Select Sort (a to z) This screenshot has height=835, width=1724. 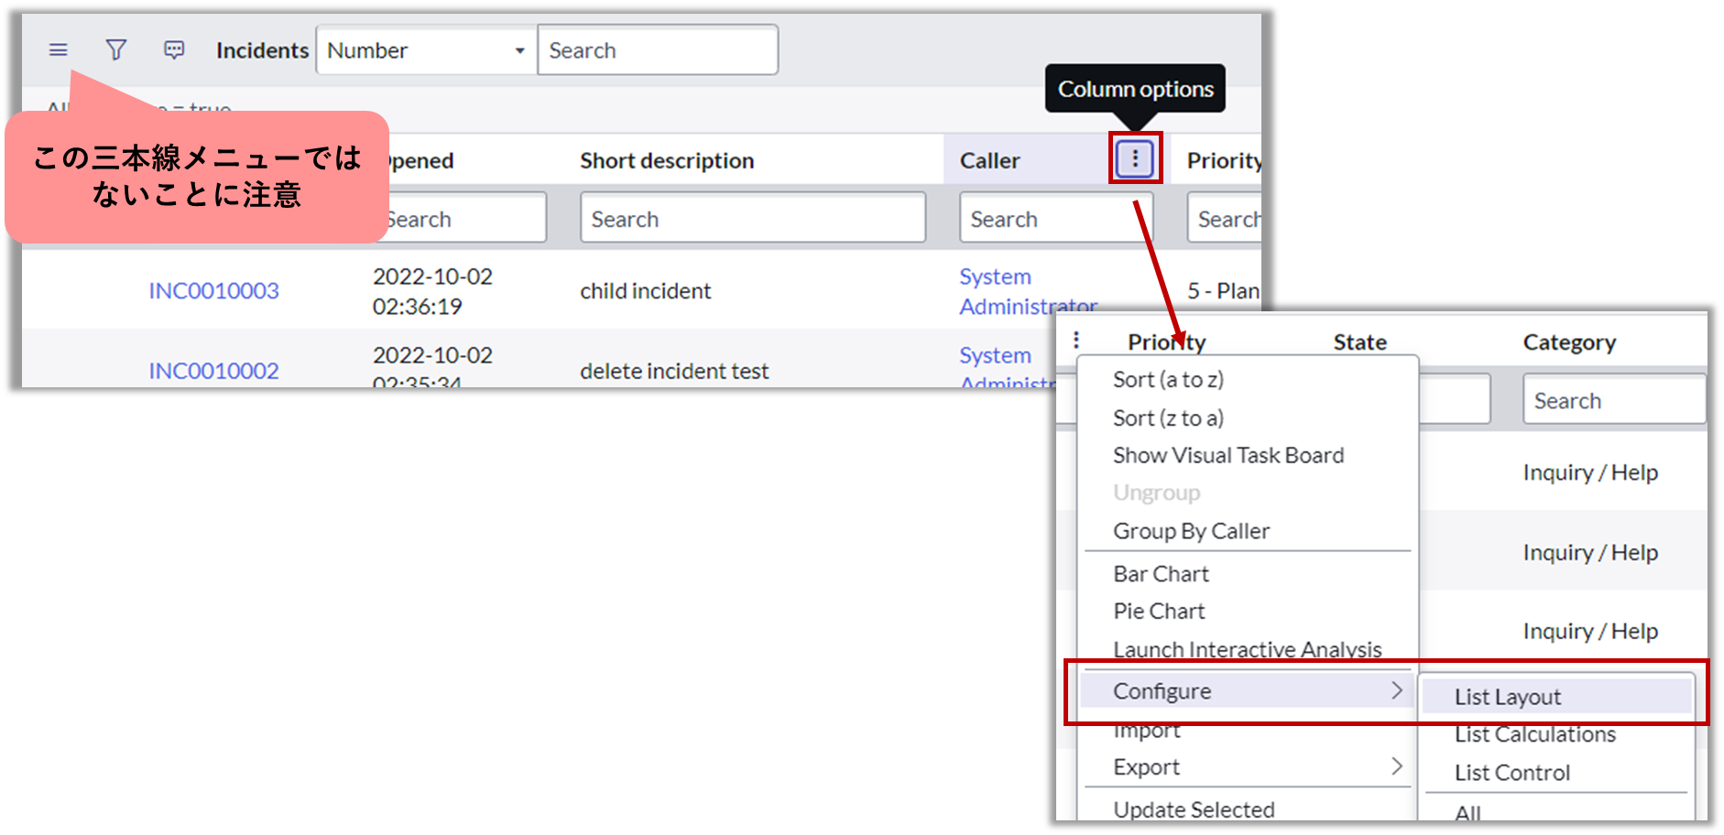[x=1168, y=379]
